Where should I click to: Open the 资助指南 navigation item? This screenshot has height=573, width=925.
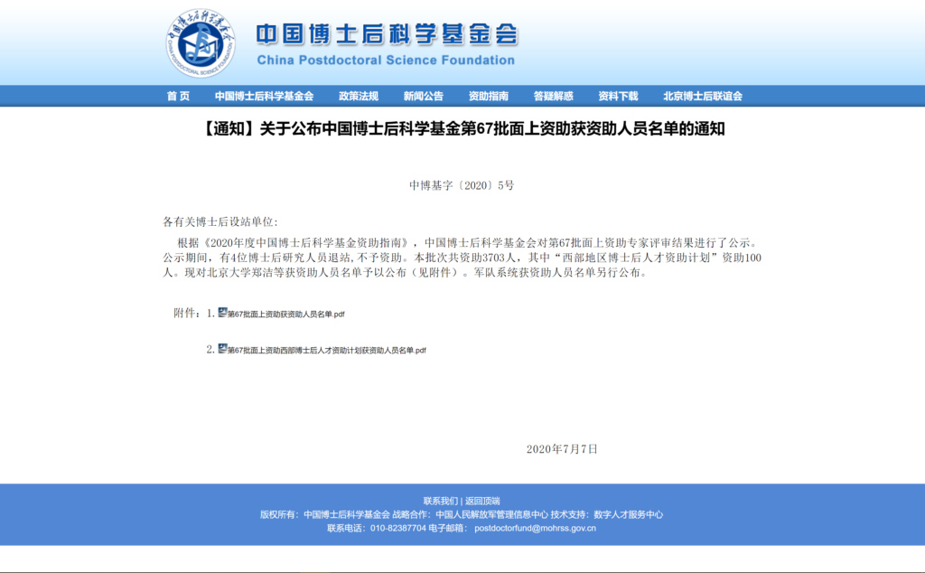click(489, 96)
